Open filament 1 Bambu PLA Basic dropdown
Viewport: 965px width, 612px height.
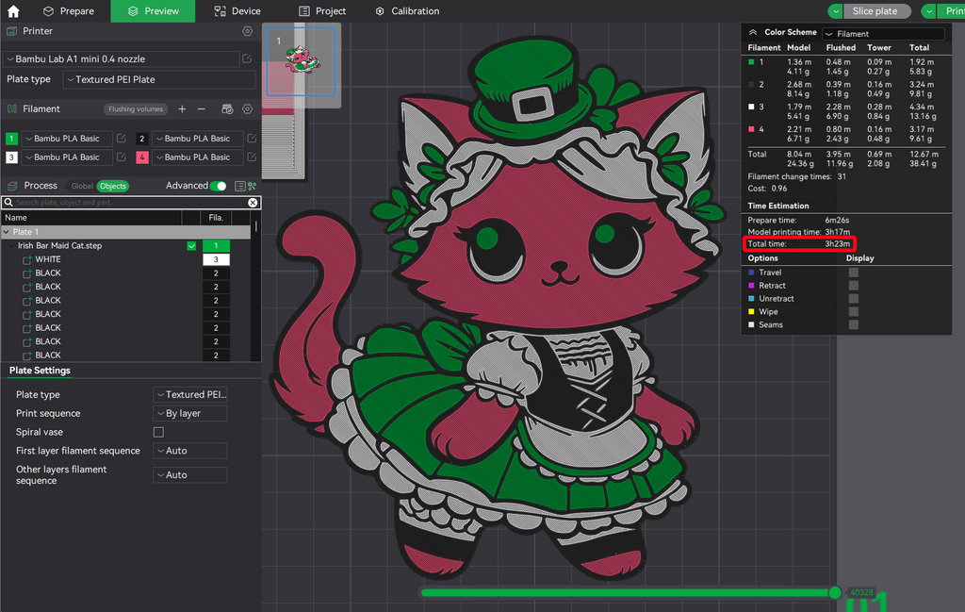tap(67, 139)
